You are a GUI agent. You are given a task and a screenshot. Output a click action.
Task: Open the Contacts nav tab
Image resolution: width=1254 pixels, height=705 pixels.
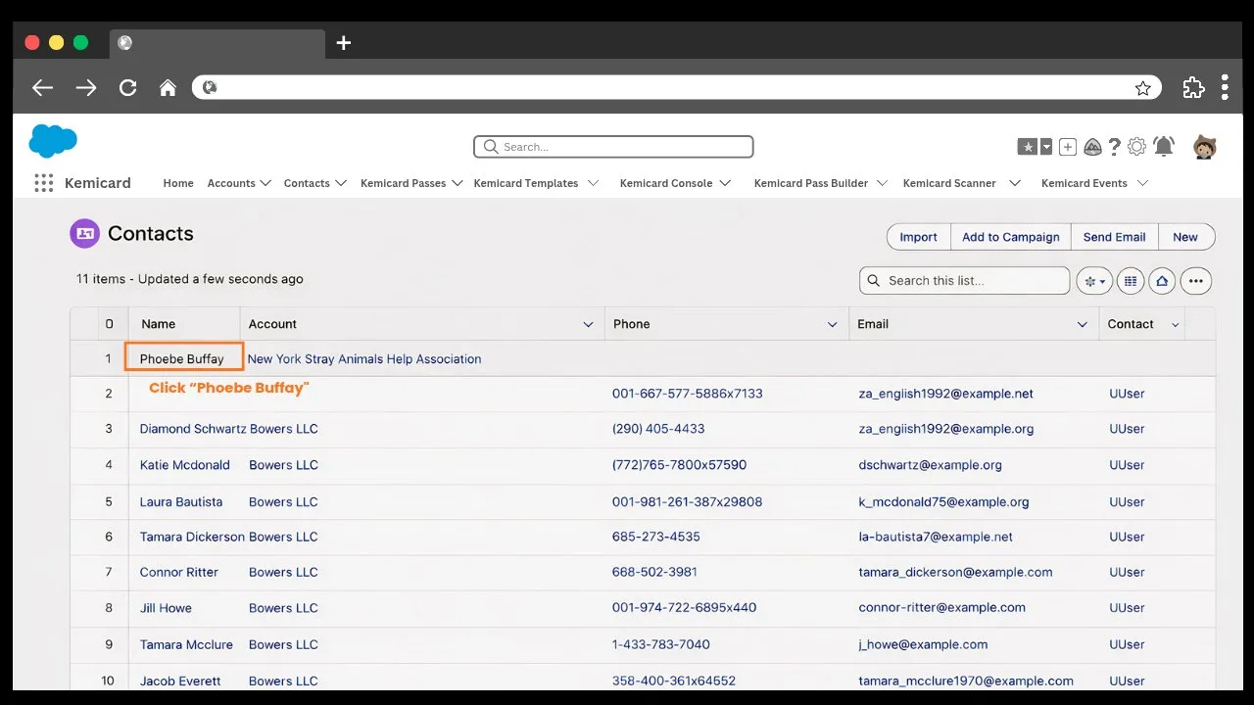(307, 183)
